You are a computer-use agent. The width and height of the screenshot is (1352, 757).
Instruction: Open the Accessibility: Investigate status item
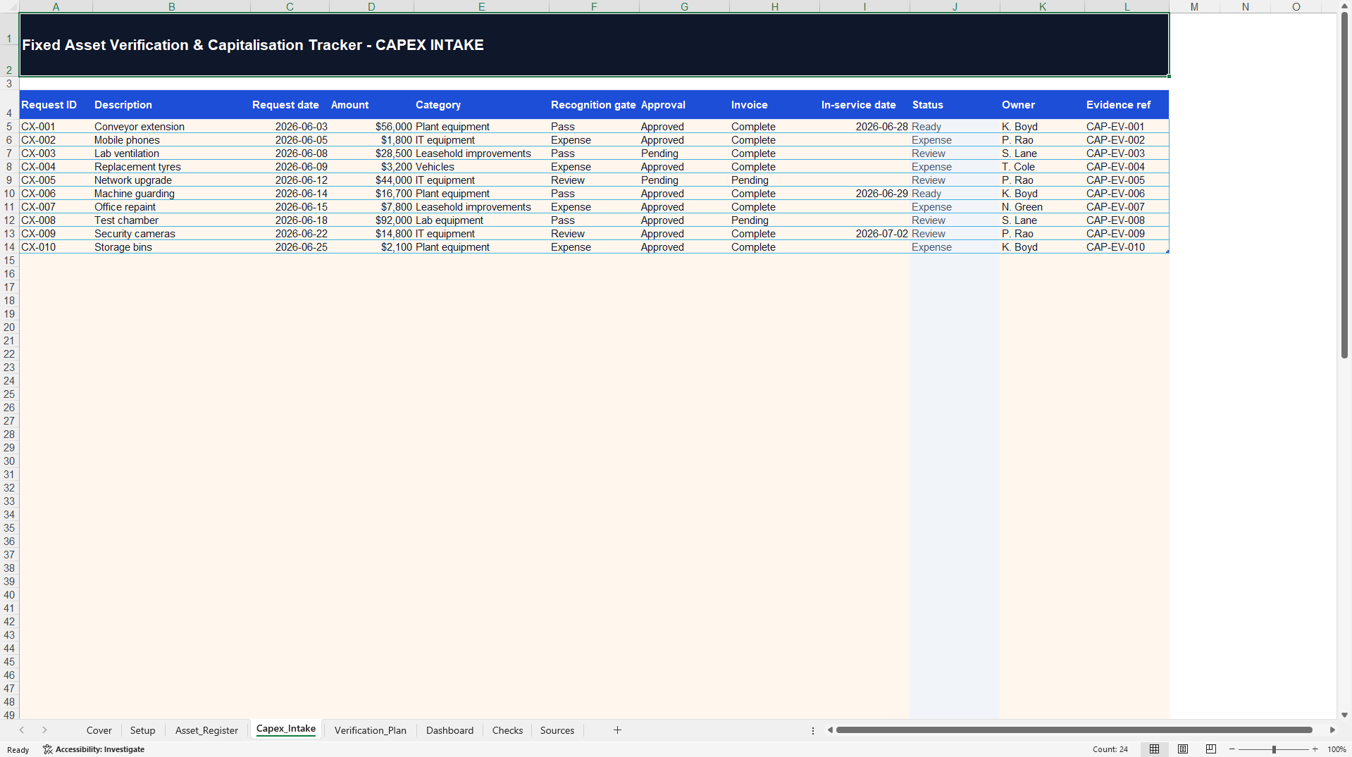point(94,749)
